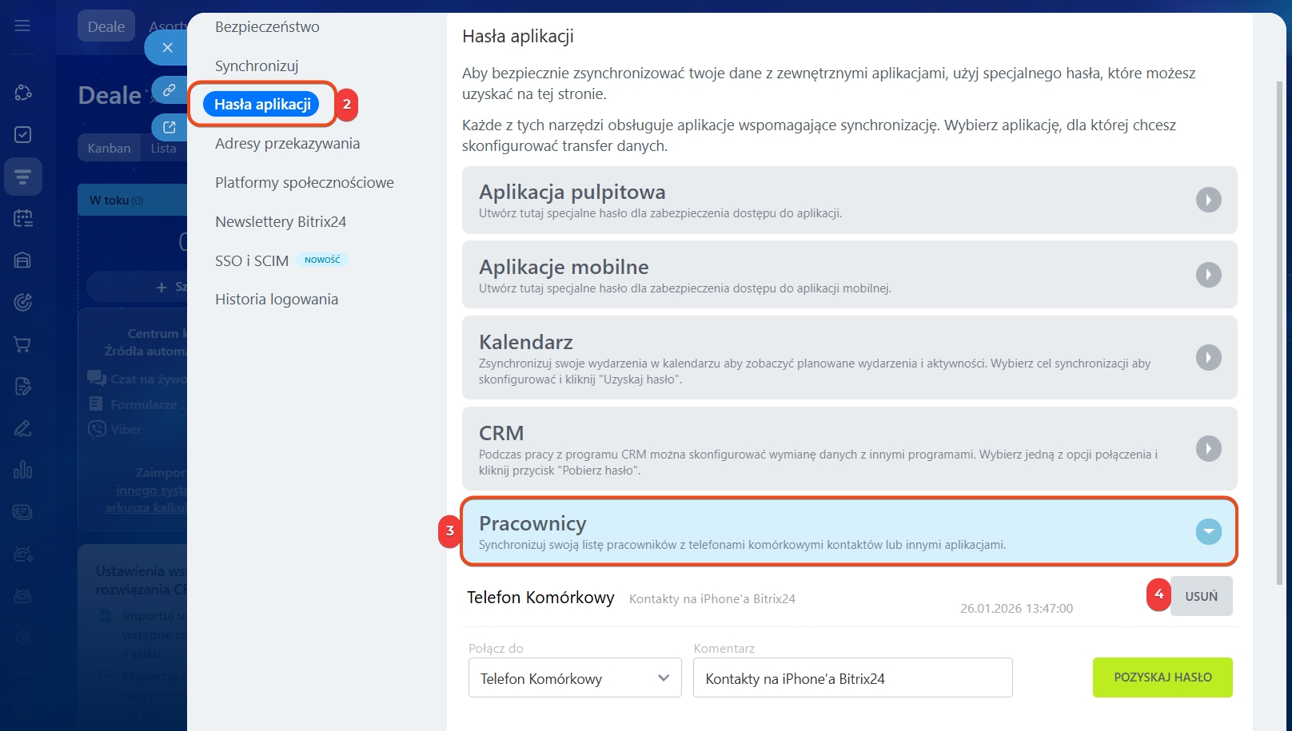Viewport: 1292px width, 731px height.
Task: Click the Komentarz input field
Action: (852, 678)
